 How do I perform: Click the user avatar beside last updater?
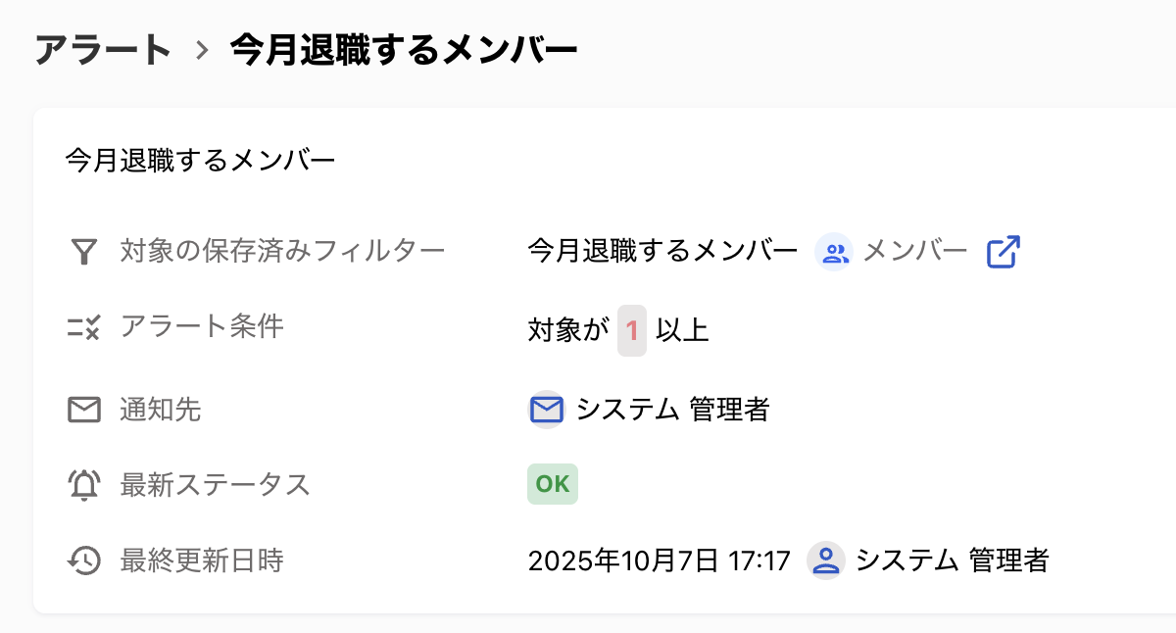tap(826, 560)
